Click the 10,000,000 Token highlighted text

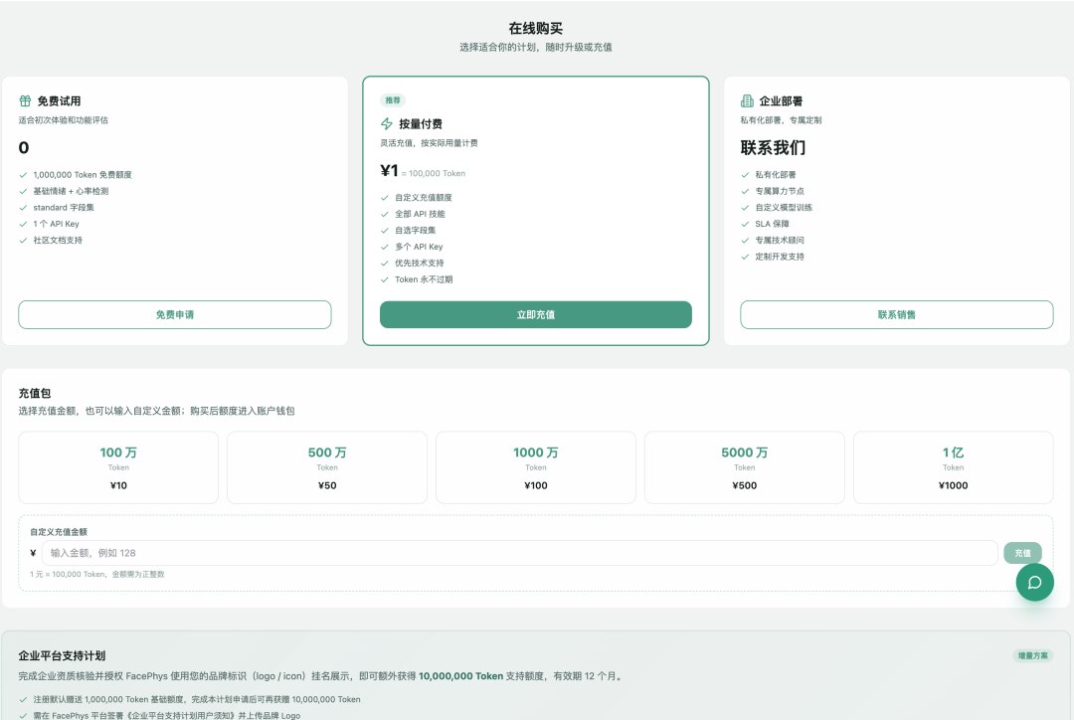[461, 676]
